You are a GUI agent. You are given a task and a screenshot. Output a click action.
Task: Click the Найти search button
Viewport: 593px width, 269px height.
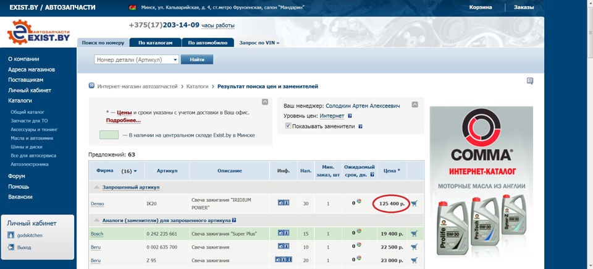click(x=197, y=60)
